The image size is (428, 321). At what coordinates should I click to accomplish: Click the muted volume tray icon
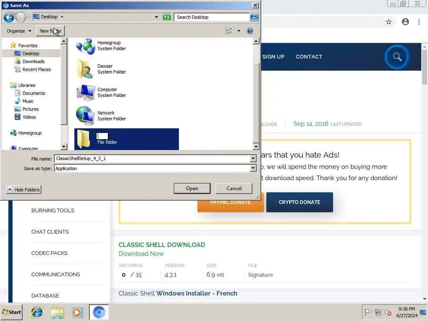click(x=388, y=312)
